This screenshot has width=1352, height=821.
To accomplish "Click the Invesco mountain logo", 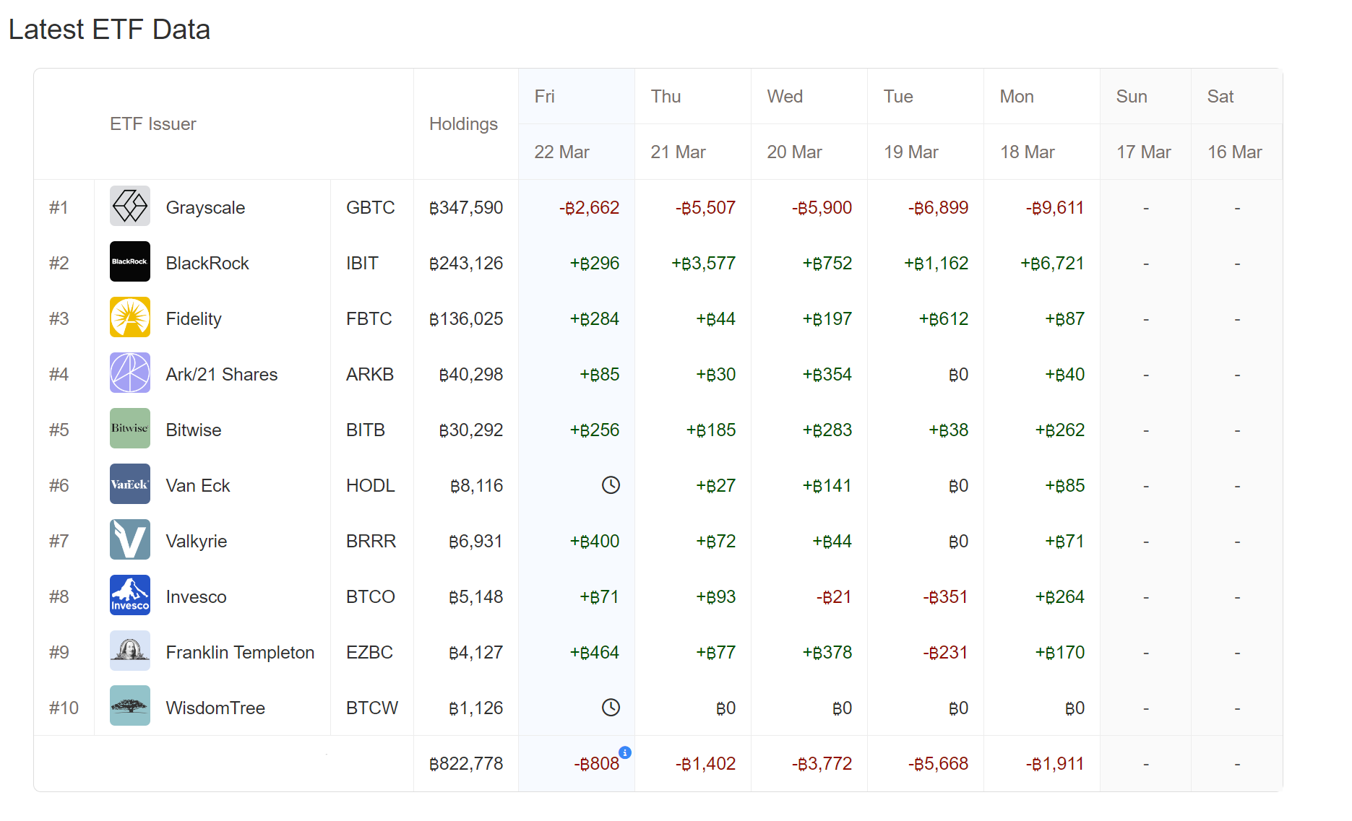I will point(130,596).
